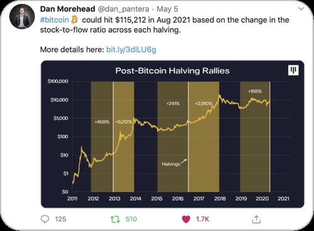
Task: Click the Pantera logo in chart corner
Action: pyautogui.click(x=293, y=70)
